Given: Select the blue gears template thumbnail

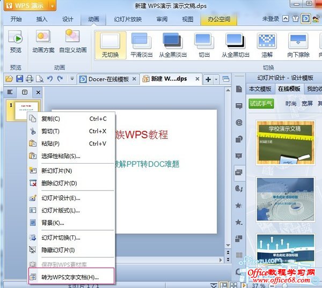Looking at the screenshot, I should (x=286, y=200).
